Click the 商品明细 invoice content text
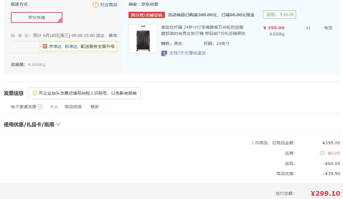This screenshot has height=199, width=343. (x=73, y=107)
